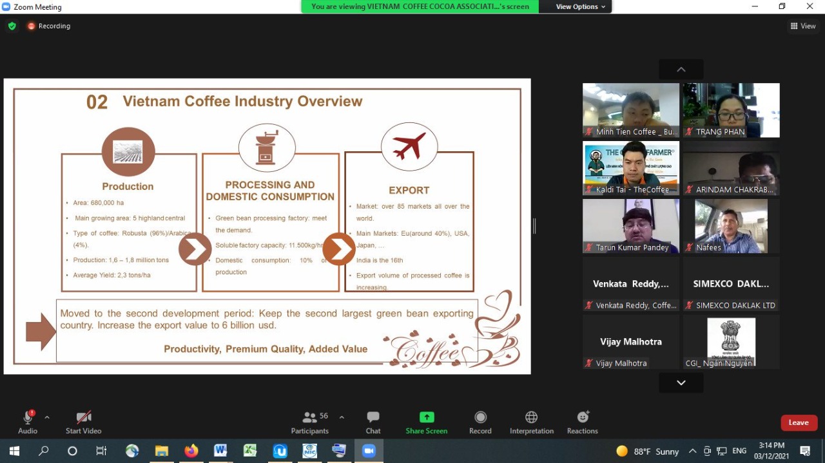
Task: Click the orange chevron before Export box
Action: pos(339,249)
